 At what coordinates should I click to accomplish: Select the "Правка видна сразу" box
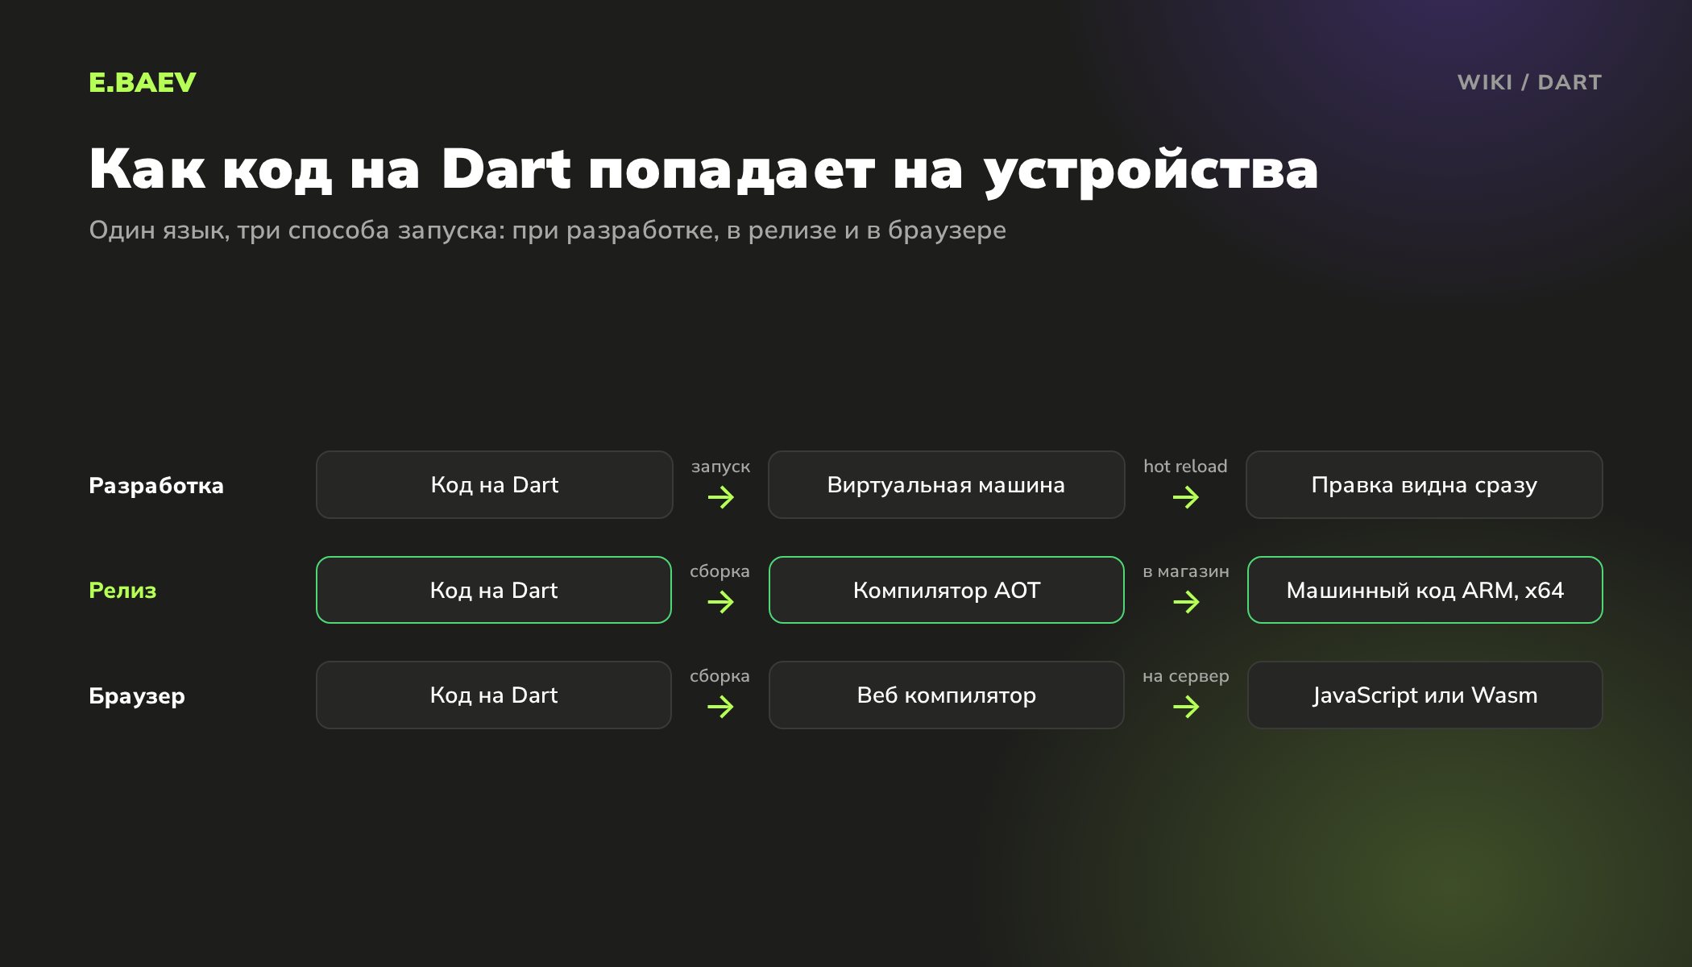pos(1425,484)
